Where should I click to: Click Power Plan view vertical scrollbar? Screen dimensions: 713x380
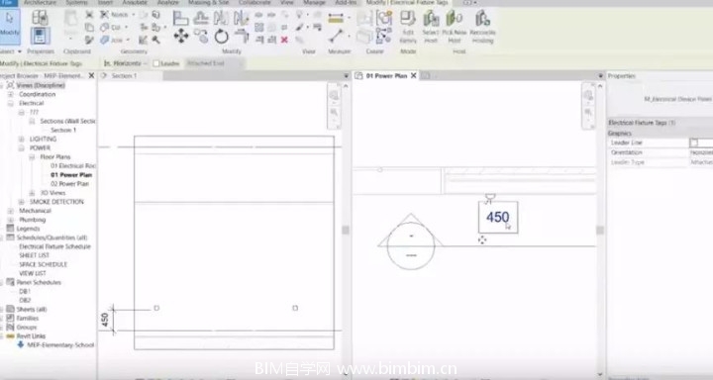click(x=600, y=230)
